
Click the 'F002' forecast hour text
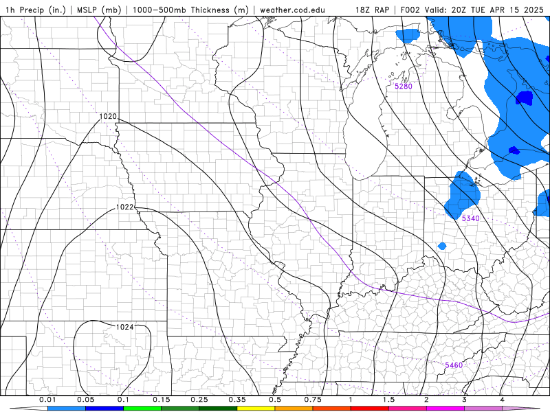(x=410, y=10)
